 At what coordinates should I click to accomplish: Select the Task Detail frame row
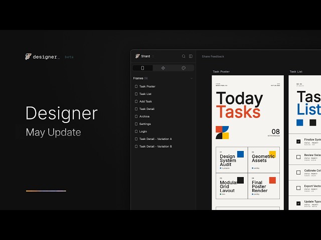[163, 109]
